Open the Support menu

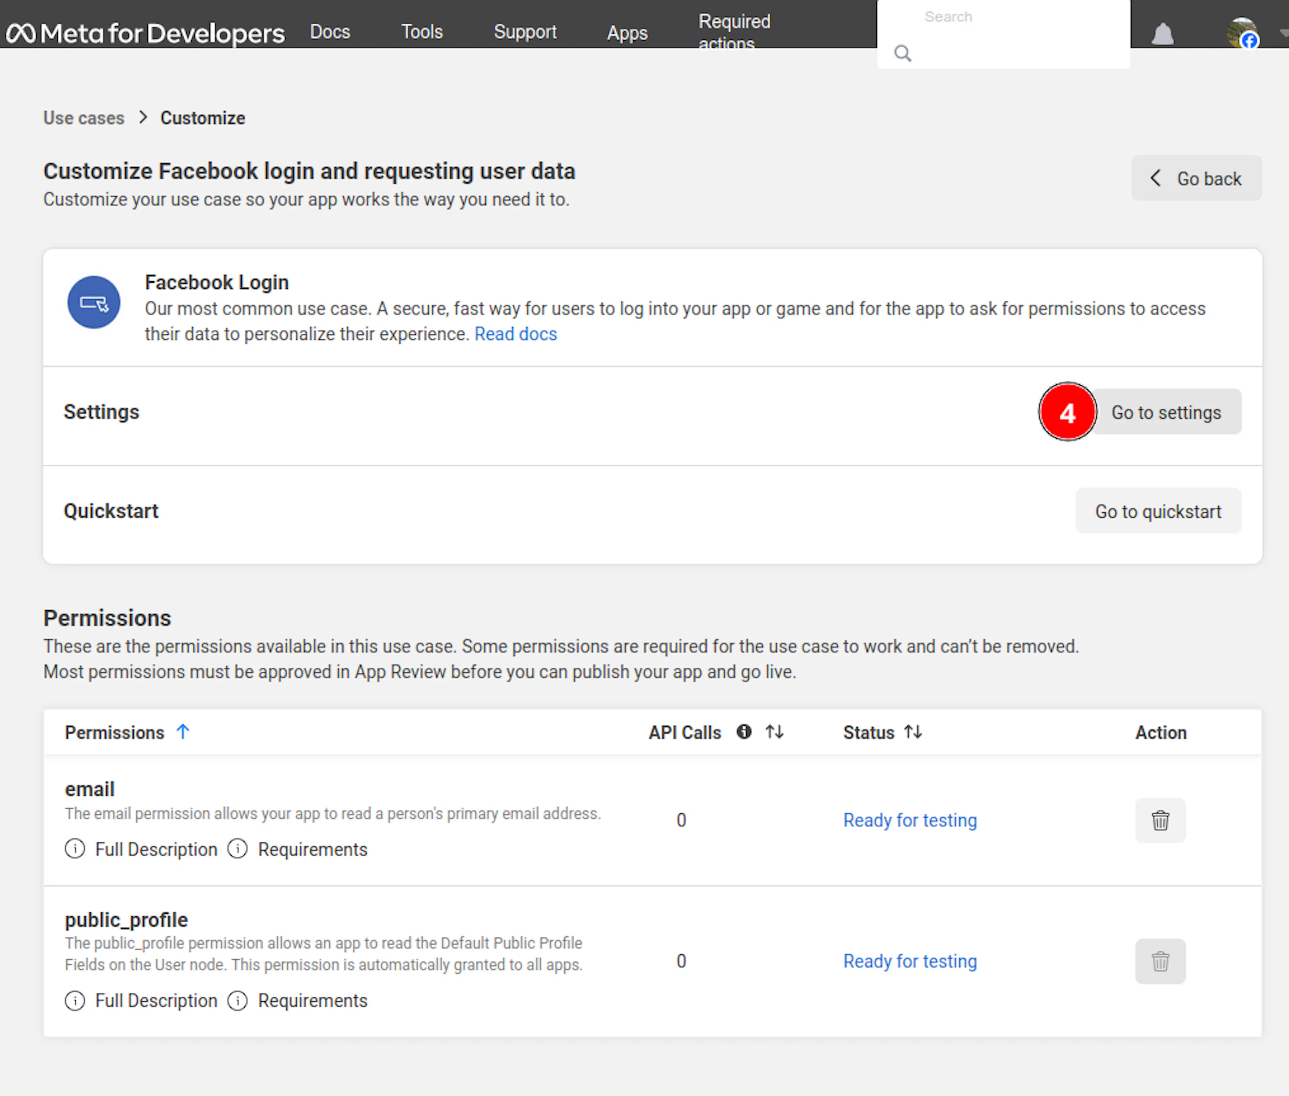(525, 32)
